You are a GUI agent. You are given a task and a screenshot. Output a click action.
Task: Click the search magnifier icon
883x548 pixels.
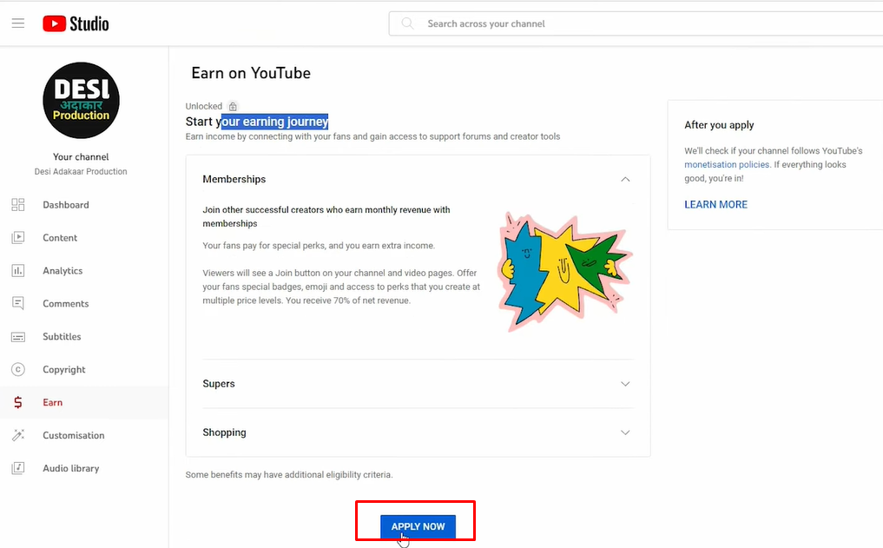407,23
